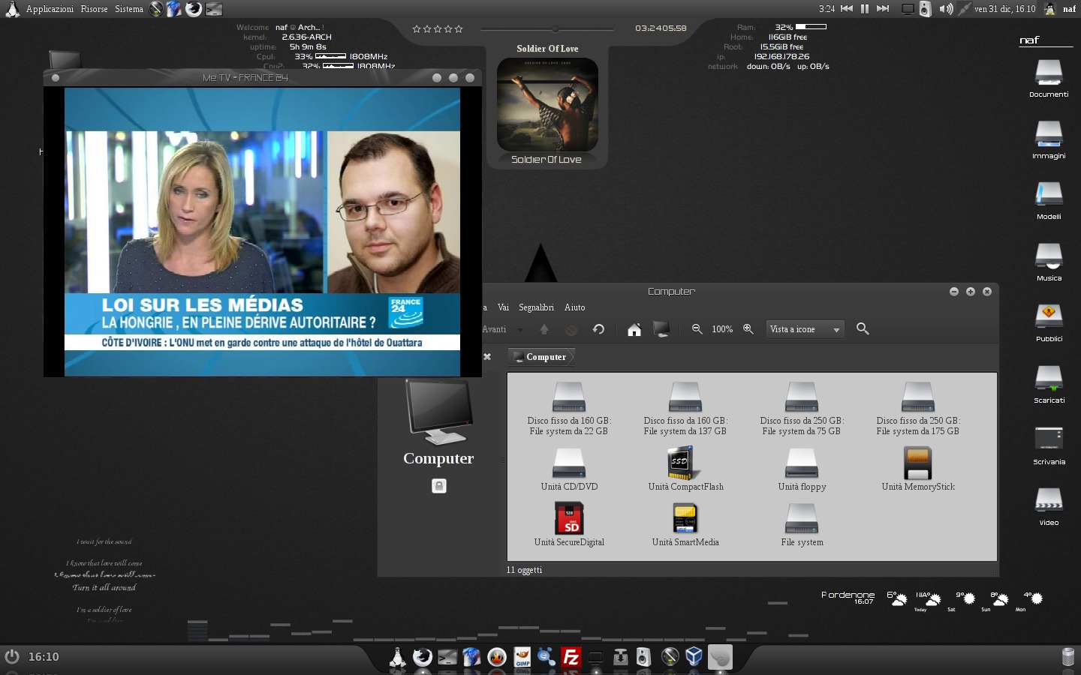Zoom in in the Computer window
The height and width of the screenshot is (675, 1081).
pos(748,329)
